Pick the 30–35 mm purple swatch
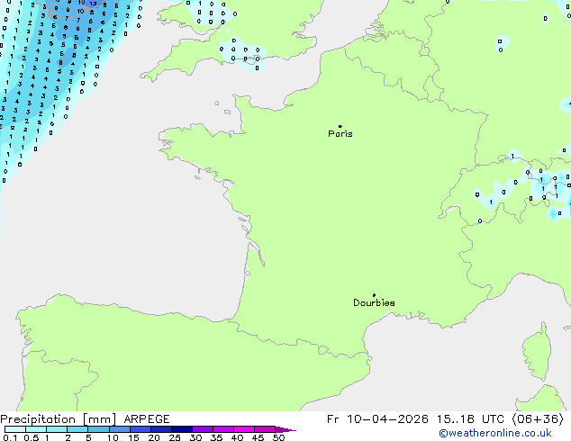The image size is (571, 441). (x=202, y=429)
